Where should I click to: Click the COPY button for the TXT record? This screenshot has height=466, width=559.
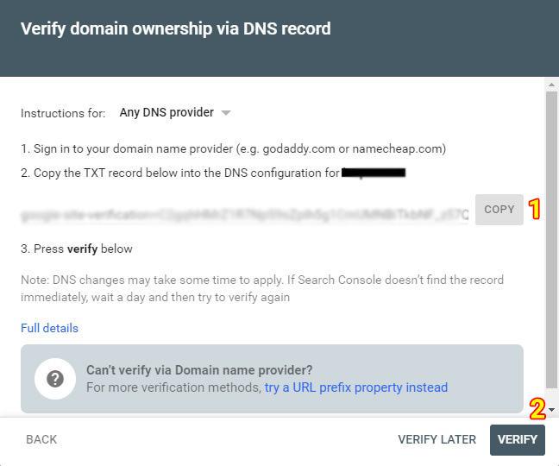499,210
